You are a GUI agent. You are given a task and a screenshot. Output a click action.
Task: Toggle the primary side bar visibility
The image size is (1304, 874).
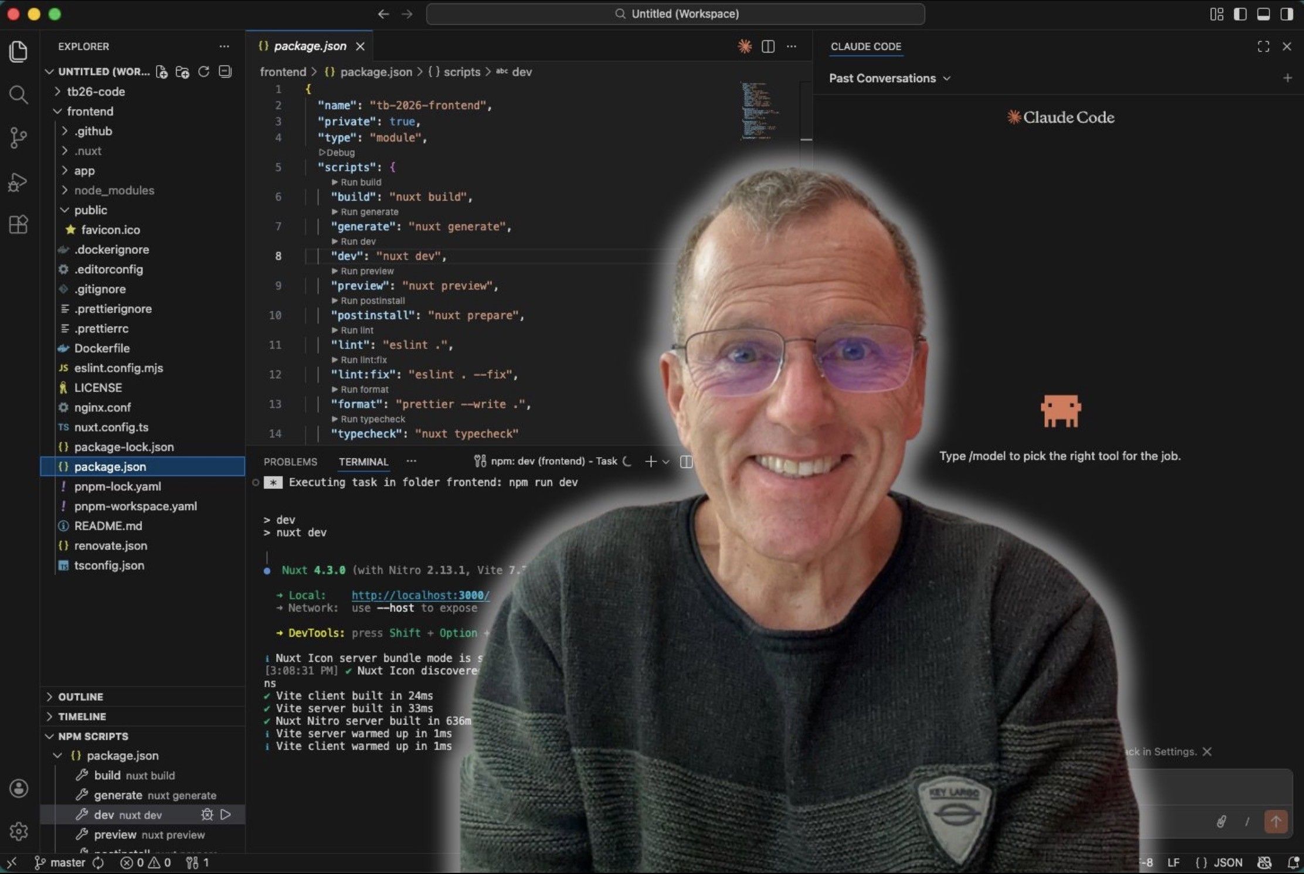1240,14
